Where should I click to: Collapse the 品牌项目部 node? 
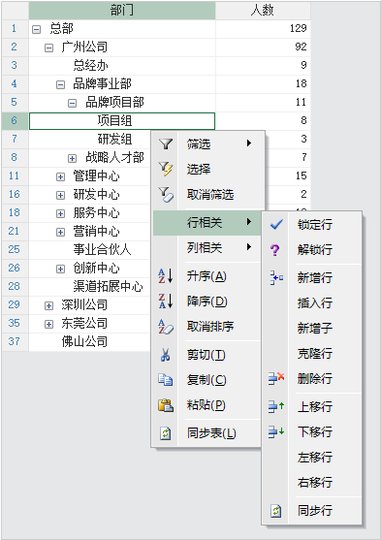coord(72,104)
